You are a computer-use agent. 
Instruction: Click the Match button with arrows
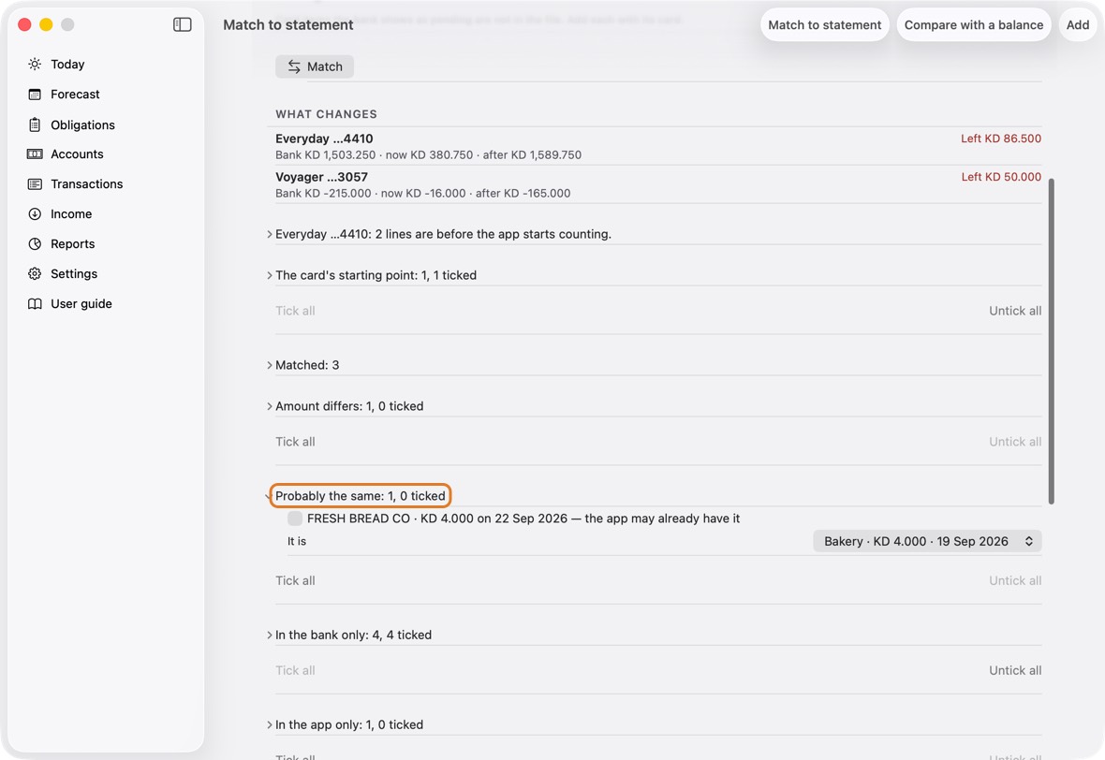(x=315, y=66)
